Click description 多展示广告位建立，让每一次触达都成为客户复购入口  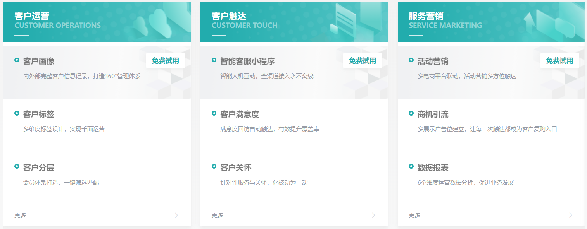[x=487, y=129]
